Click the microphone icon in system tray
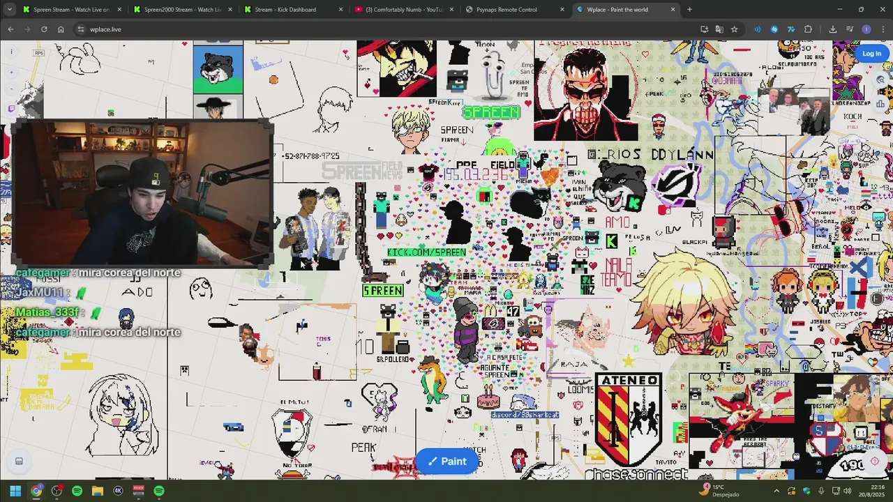Viewport: 893px width, 502px height. [x=821, y=491]
